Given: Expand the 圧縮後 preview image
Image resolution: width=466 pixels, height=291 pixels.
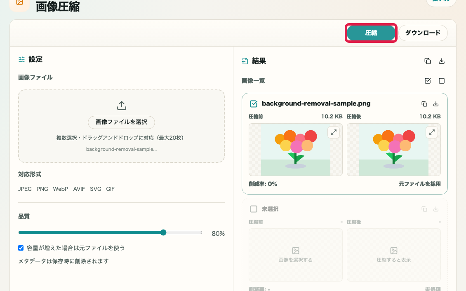Looking at the screenshot, I should point(431,132).
